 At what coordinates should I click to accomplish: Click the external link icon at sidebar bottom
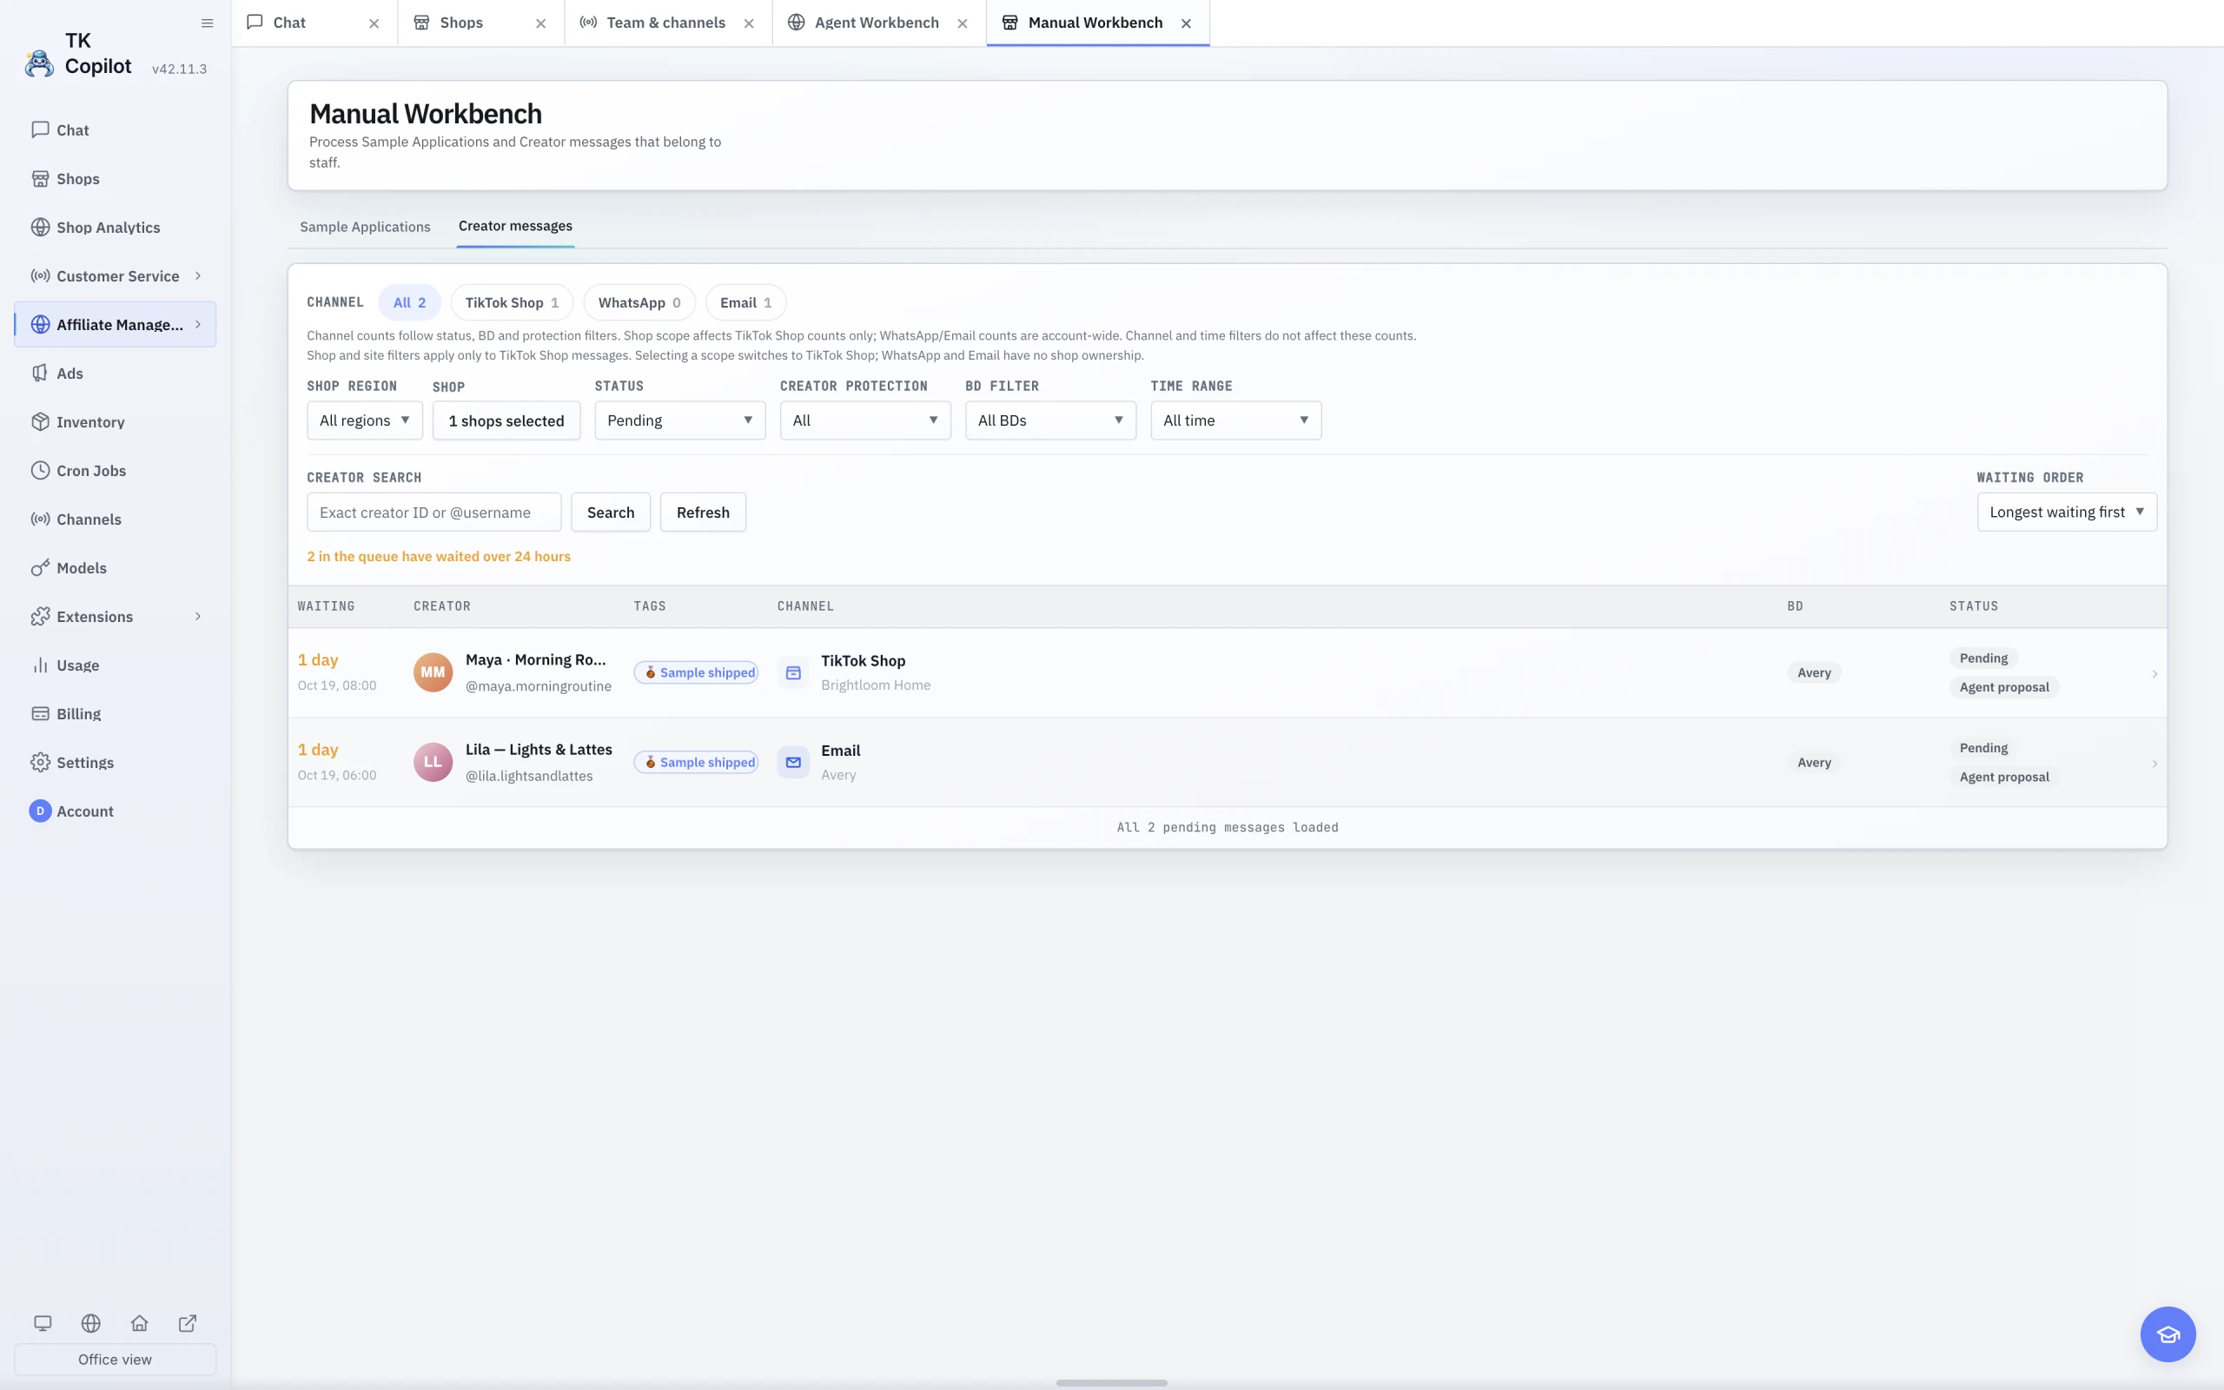188,1323
